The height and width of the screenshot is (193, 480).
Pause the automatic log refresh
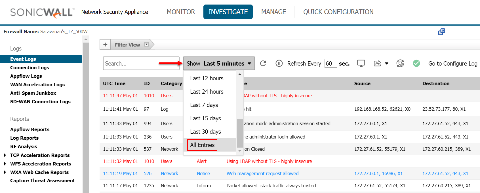coord(279,63)
